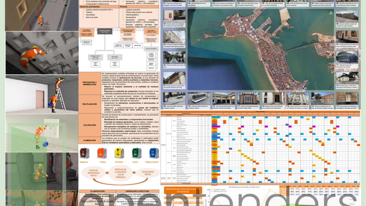The width and height of the screenshot is (366, 206).
Task: Open photo 12 of Centro de Arte Flamenco La Merced
Action: [x=347, y=78]
